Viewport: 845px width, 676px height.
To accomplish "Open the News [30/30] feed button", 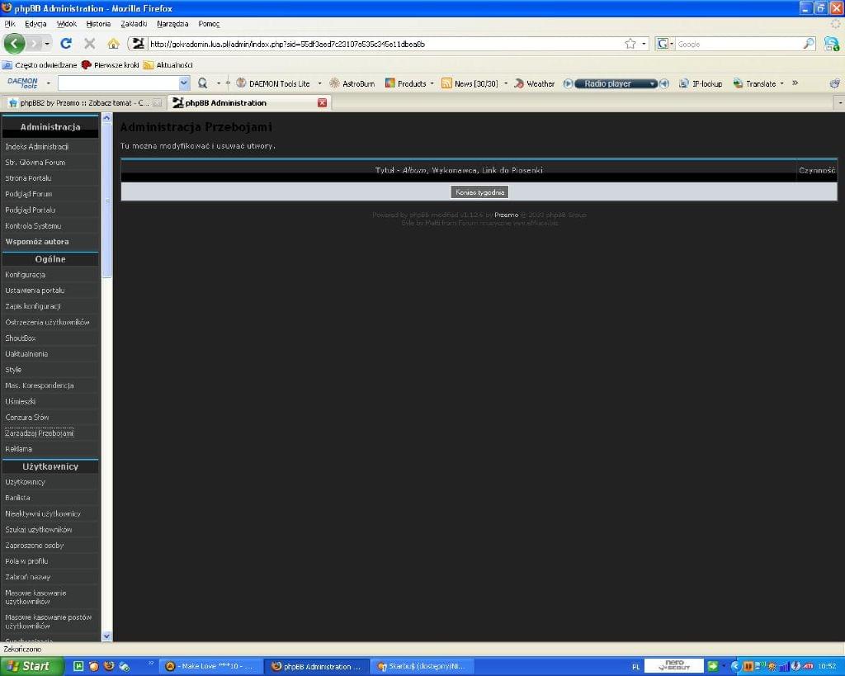I will pos(470,83).
